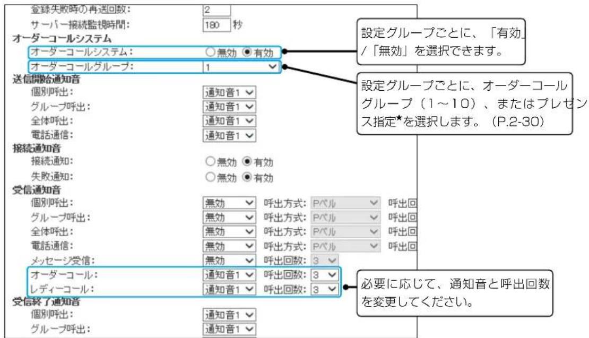589x338 pixels.
Task: Open 呼出方式 Pベル dropdown for 受信通知音 グループ呼出
Action: click(x=345, y=218)
